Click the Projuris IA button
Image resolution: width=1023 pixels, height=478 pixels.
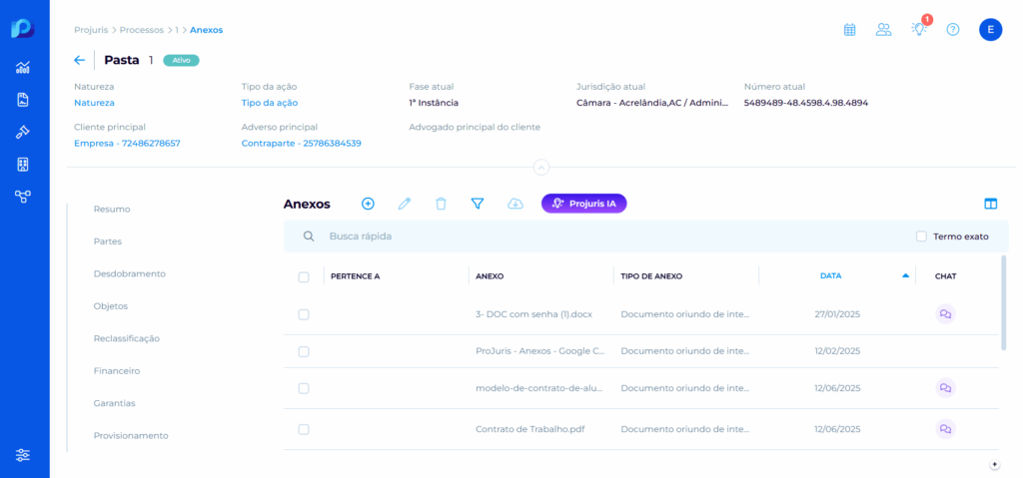583,204
